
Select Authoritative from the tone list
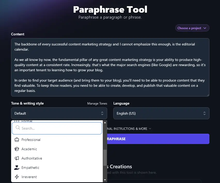point(32,158)
